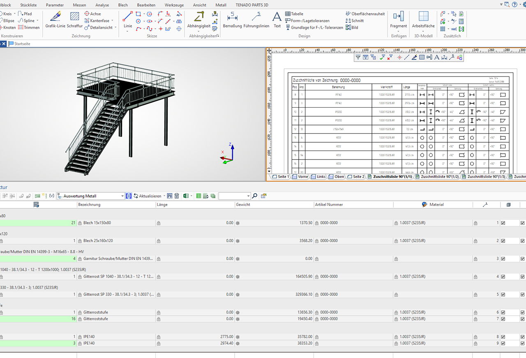Switch to the Blech ribbon tab
Image resolution: width=526 pixels, height=358 pixels.
click(123, 5)
